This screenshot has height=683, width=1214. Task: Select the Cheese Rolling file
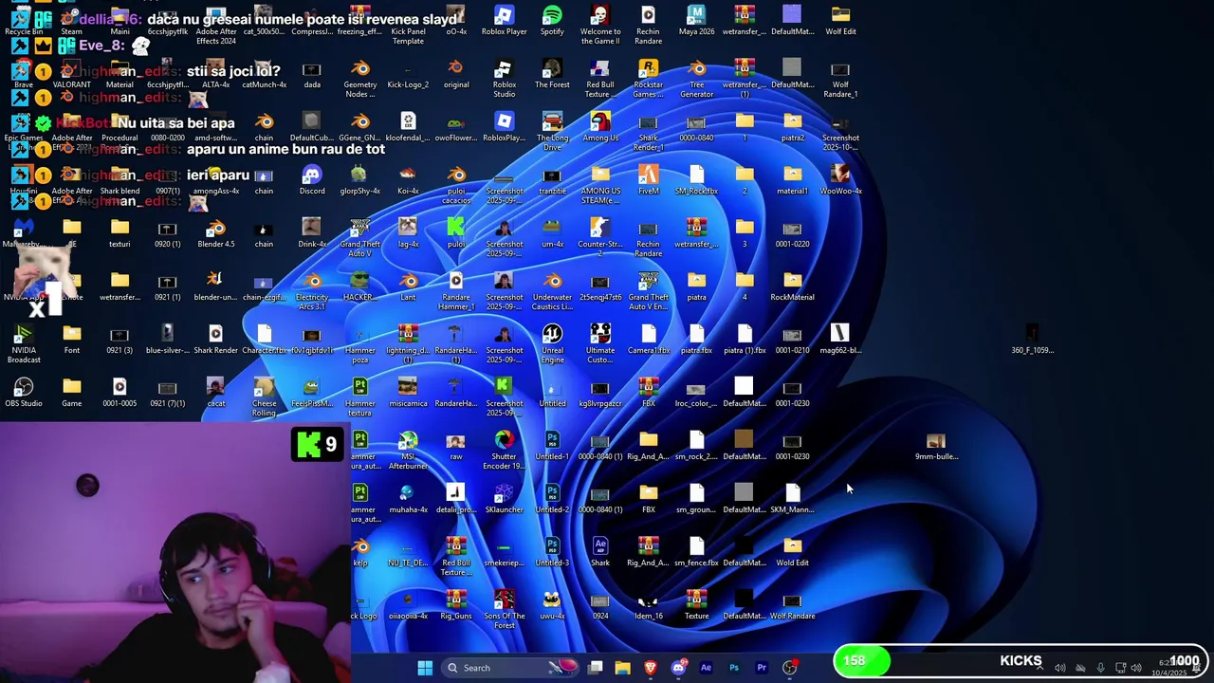[x=264, y=397]
